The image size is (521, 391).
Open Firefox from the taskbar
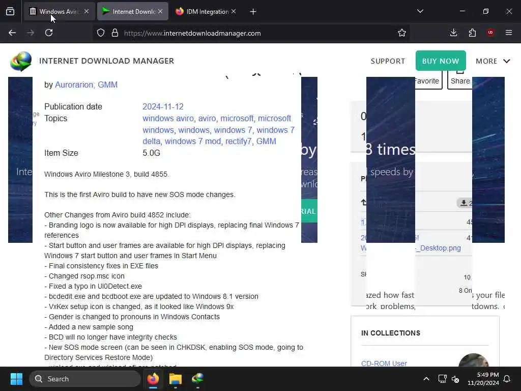pos(153,379)
